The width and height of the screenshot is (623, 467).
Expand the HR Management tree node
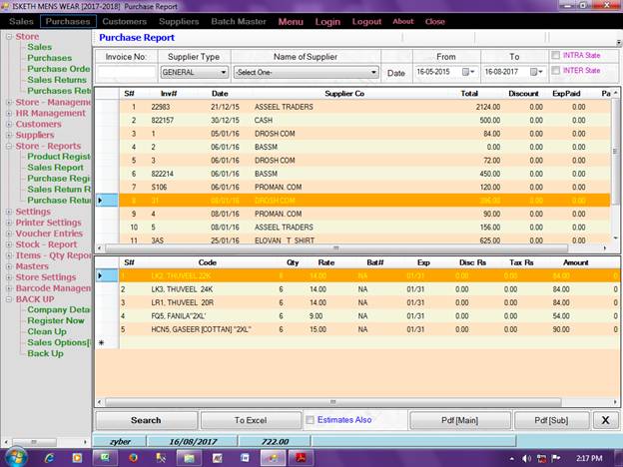9,114
